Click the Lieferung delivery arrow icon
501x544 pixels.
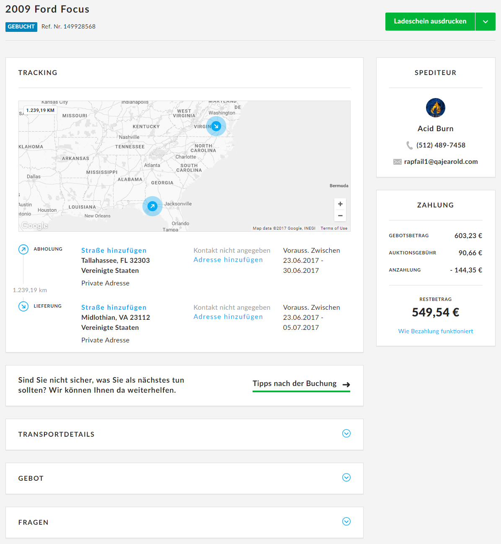coord(23,306)
